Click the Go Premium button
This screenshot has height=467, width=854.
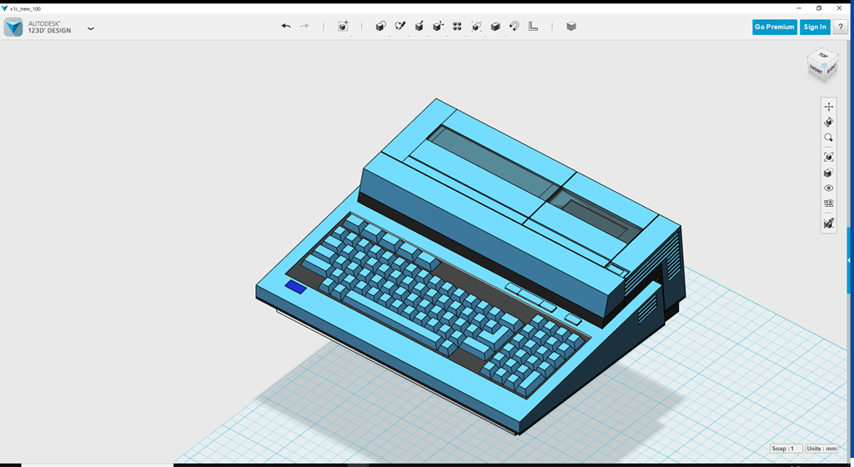tap(774, 27)
